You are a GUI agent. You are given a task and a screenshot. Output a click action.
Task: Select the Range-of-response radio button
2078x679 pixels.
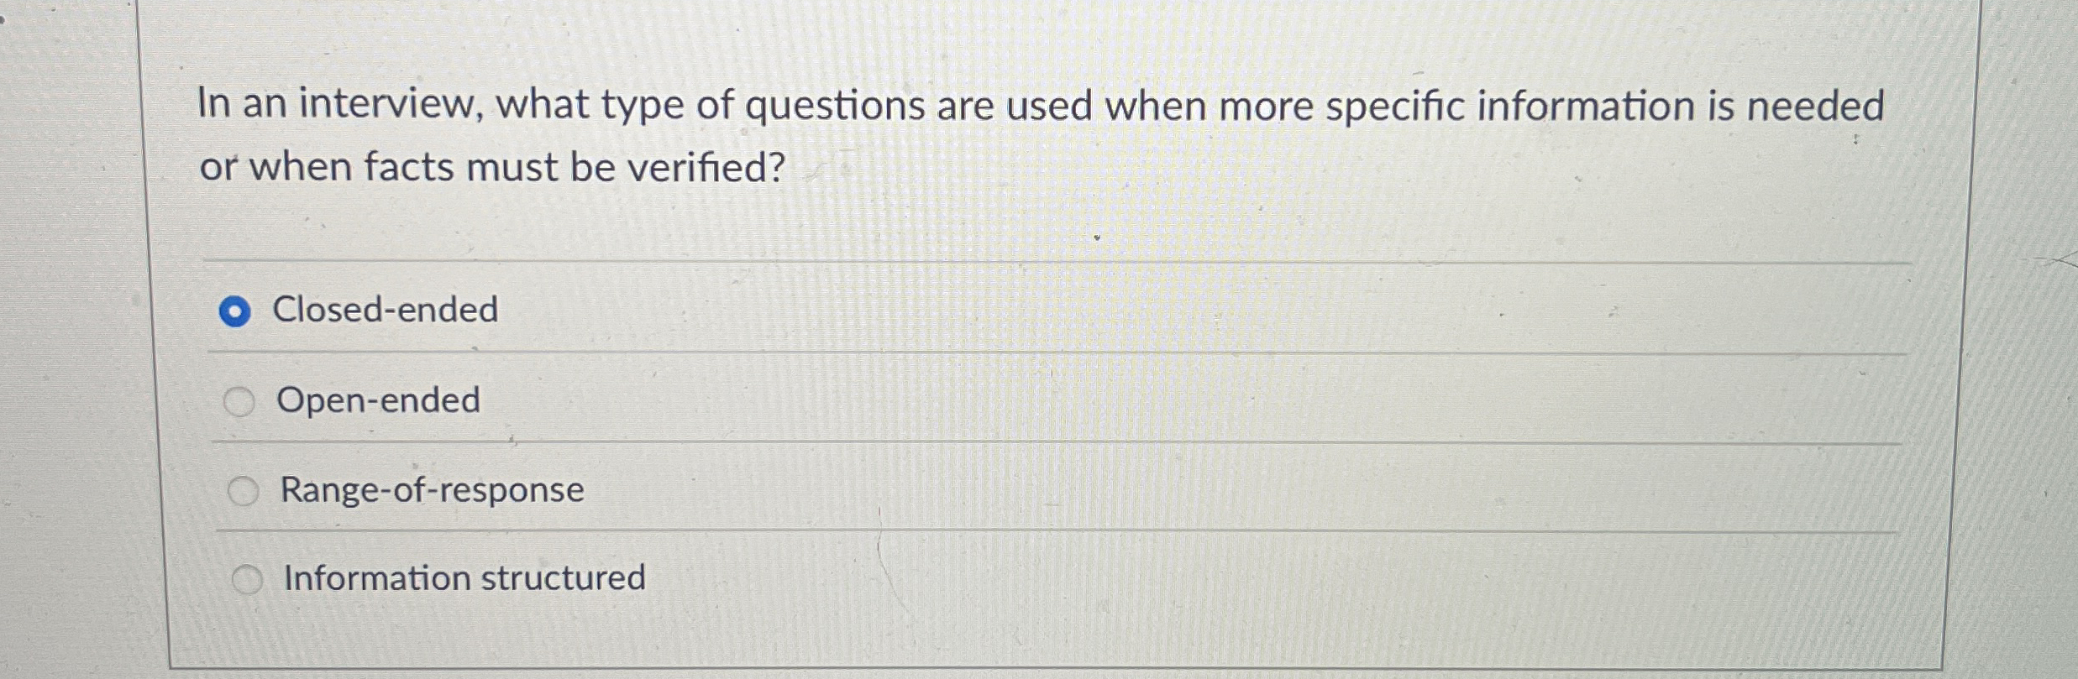[243, 491]
